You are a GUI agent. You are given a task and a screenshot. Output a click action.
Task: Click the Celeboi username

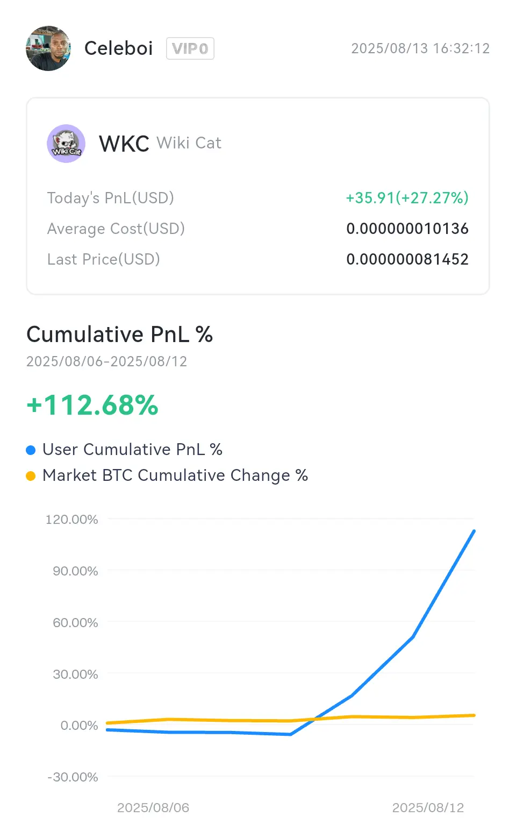point(119,48)
